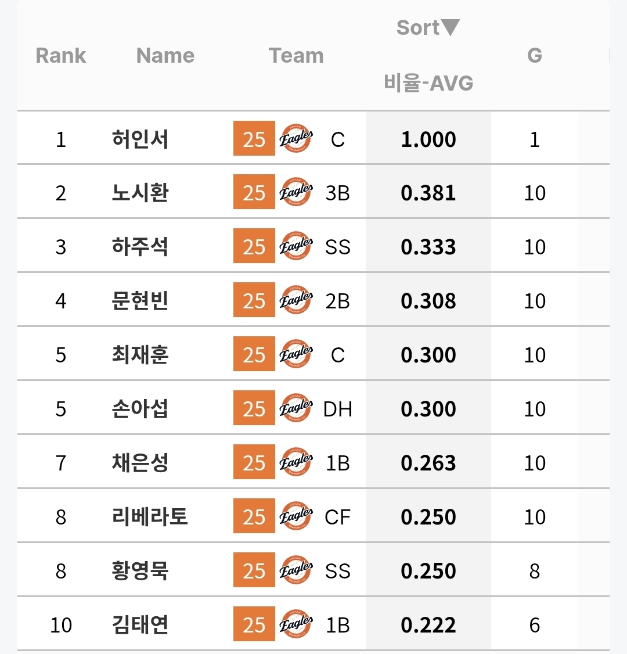Tap the Eagles team icon for 하주석

[296, 247]
